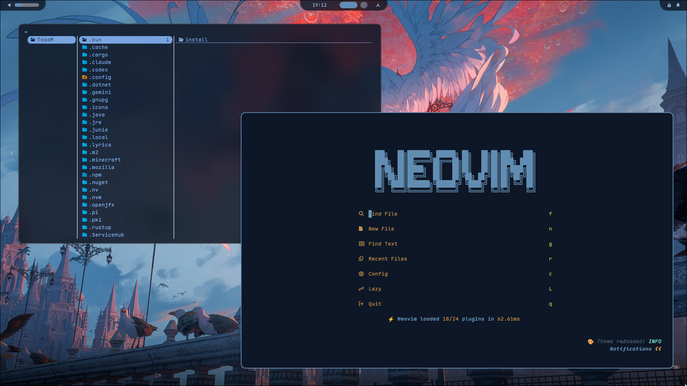This screenshot has width=687, height=386.
Task: Select the .junie folder row
Action: coord(126,130)
